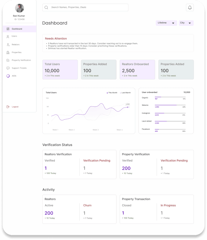Viewport: 207px width, 240px height.
Task: Expand the Lifetime dropdown
Action: 166,23
